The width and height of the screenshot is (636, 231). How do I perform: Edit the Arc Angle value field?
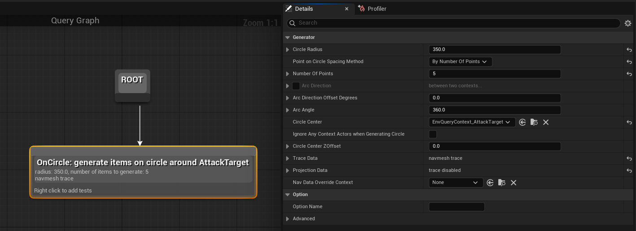[x=495, y=110]
